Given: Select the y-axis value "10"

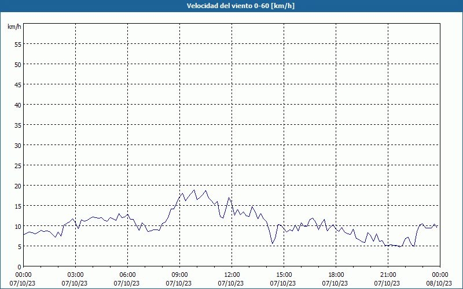Looking at the screenshot, I should pyautogui.click(x=18, y=226).
